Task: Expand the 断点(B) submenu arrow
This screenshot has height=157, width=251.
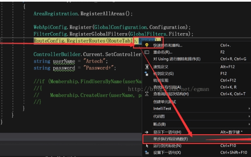Action: (x=249, y=124)
